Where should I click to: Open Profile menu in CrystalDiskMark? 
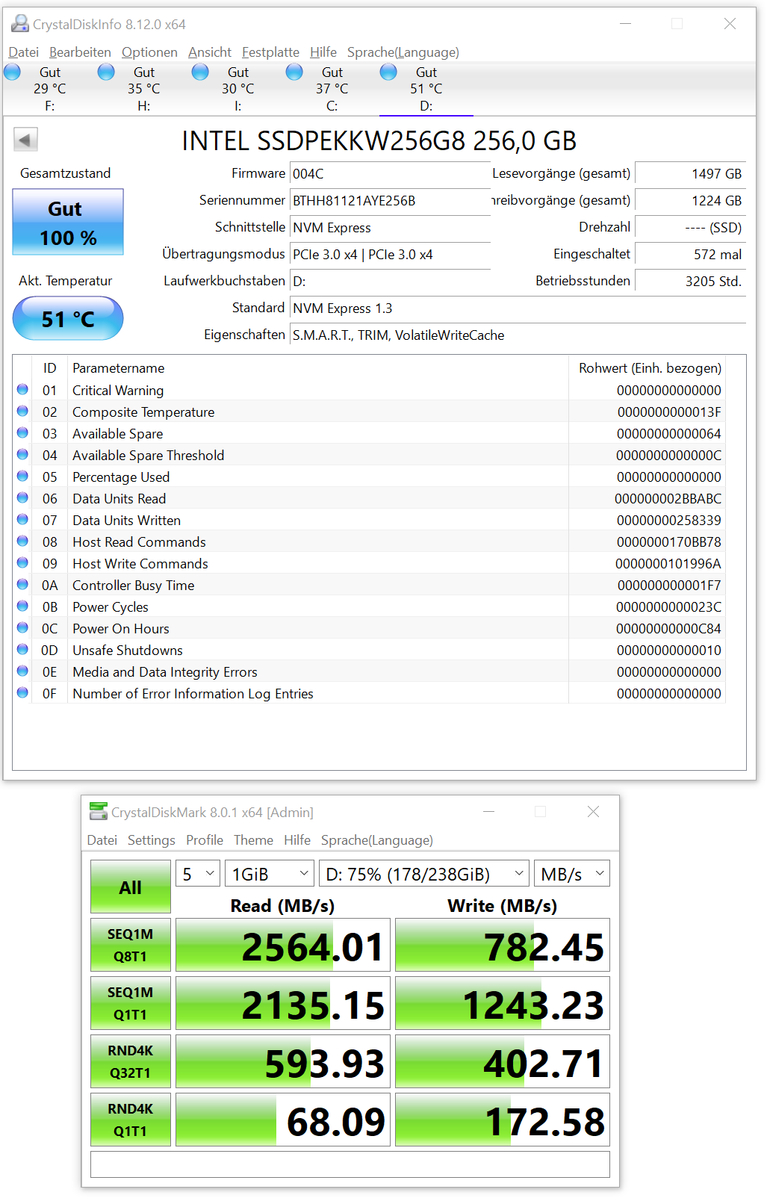pos(205,840)
